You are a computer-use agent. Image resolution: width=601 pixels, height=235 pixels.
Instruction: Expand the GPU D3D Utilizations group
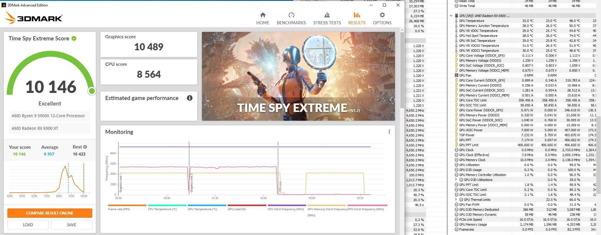(456, 180)
